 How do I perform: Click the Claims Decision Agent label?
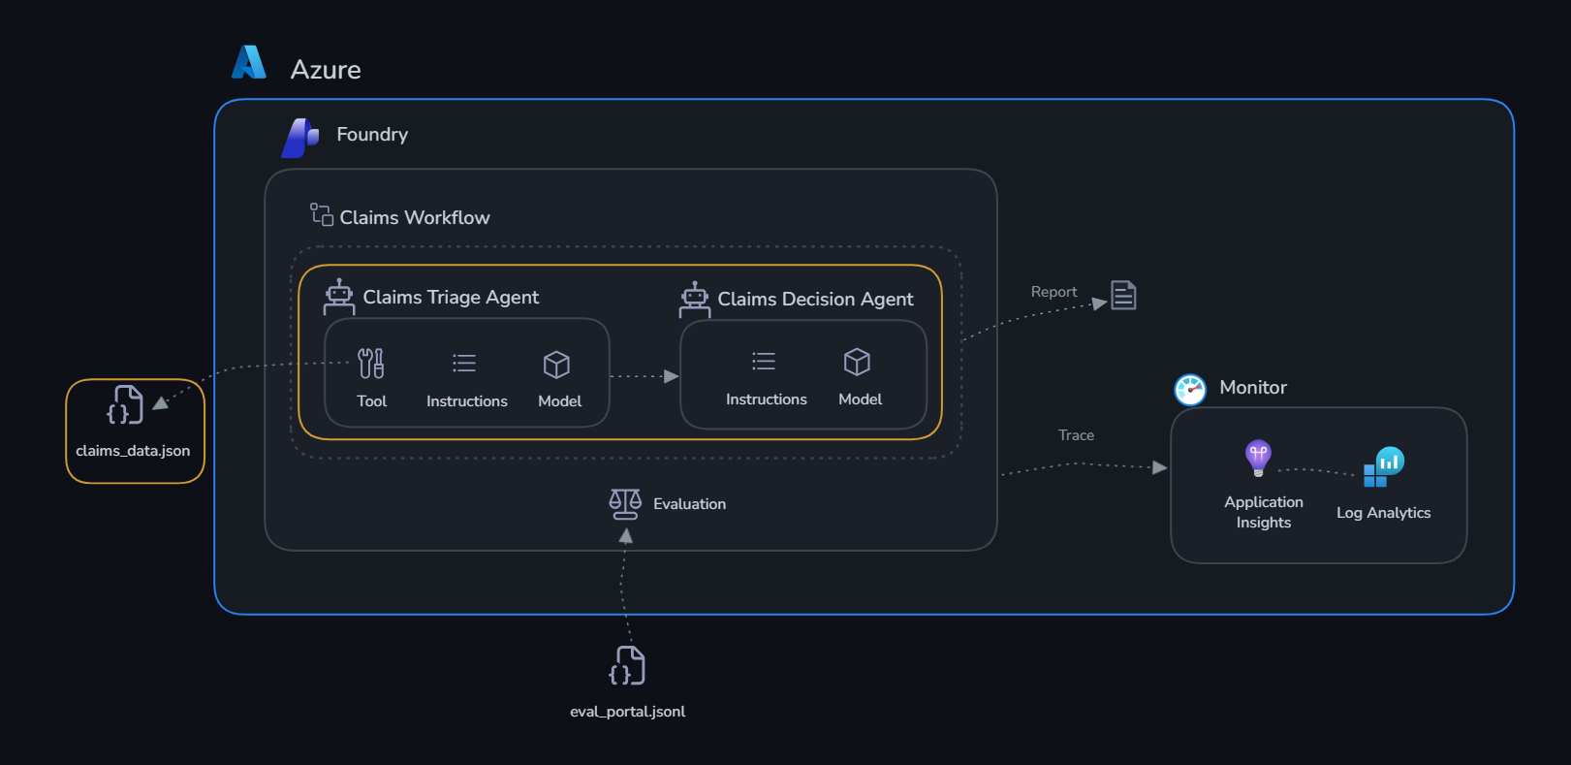click(x=815, y=300)
